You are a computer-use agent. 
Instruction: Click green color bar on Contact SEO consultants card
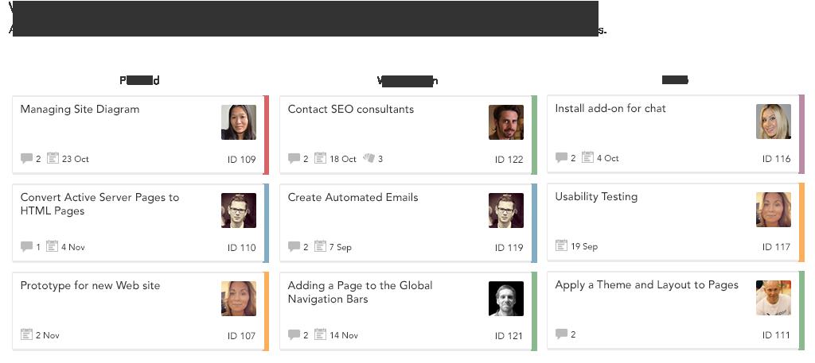coord(534,135)
